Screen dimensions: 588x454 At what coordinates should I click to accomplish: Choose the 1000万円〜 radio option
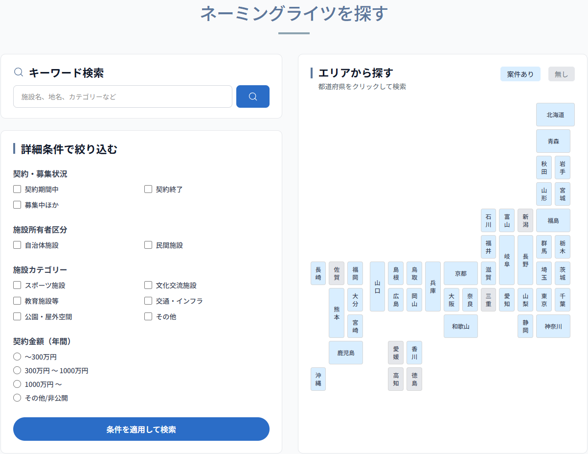pyautogui.click(x=17, y=384)
